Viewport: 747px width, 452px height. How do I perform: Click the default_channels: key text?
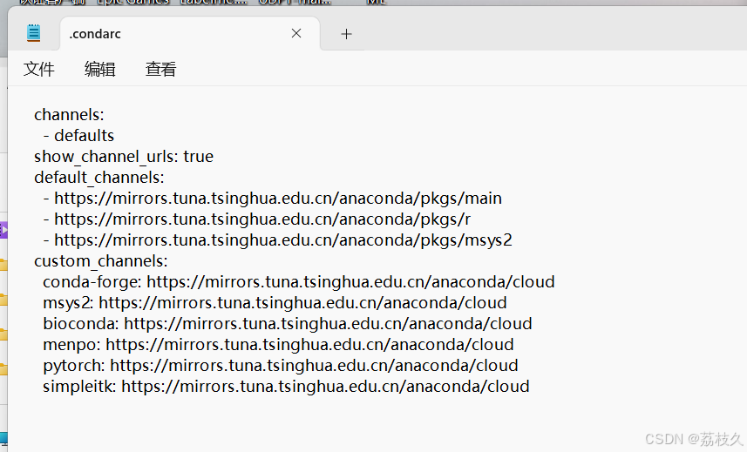pyautogui.click(x=98, y=178)
